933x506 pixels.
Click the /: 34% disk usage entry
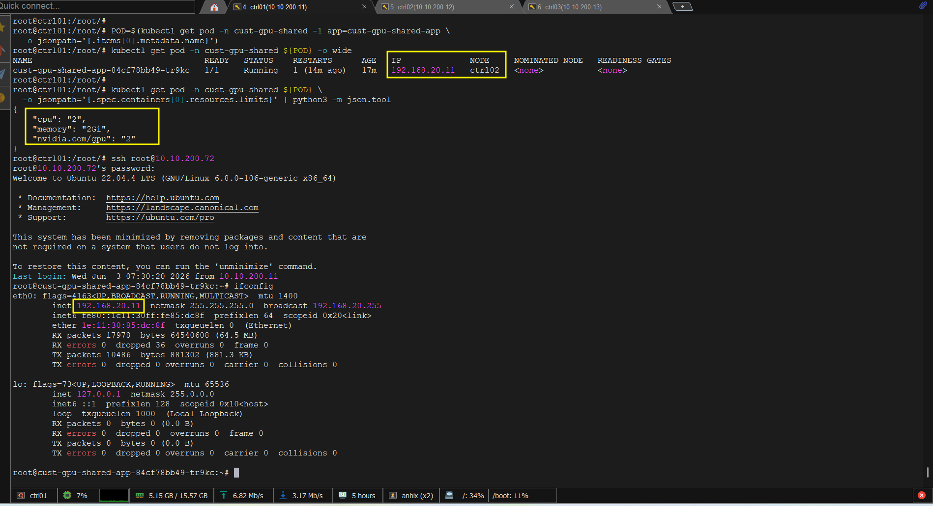pos(473,496)
